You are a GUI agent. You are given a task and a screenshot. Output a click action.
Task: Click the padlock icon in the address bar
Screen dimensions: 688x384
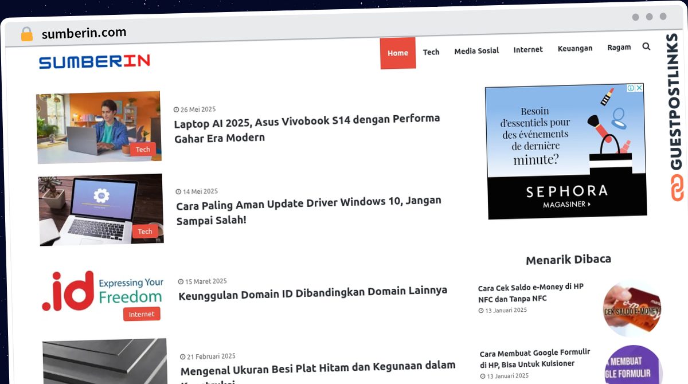point(26,33)
